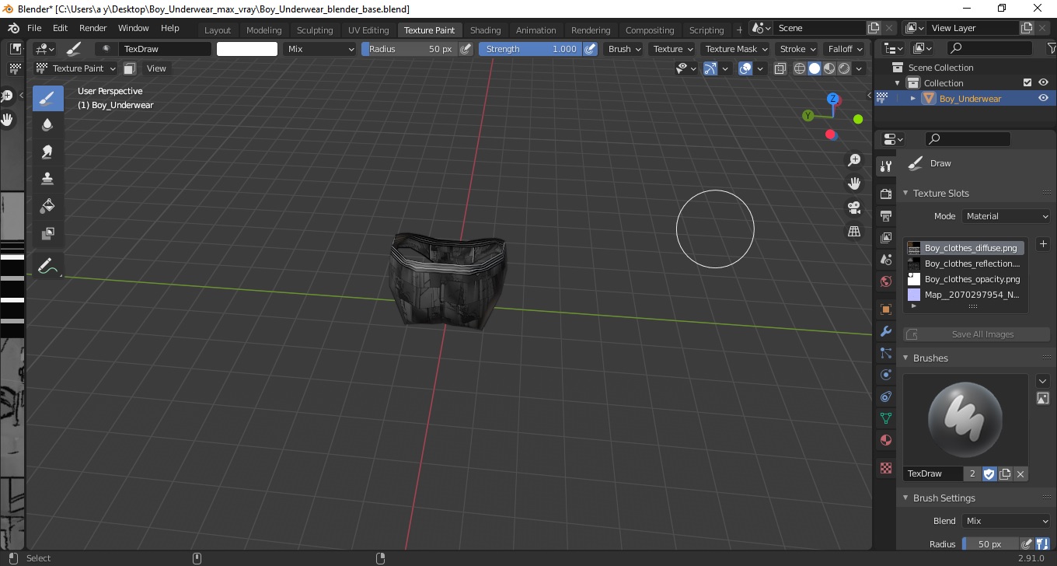Click the hand pan view icon
Image resolution: width=1057 pixels, height=566 pixels.
tap(854, 183)
